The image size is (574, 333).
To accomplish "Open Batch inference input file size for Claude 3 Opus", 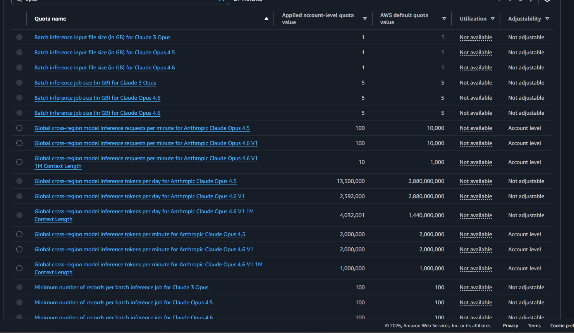I will click(102, 37).
